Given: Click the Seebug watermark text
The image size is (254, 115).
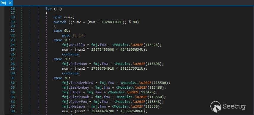Looking at the screenshot, I should 234,107.
